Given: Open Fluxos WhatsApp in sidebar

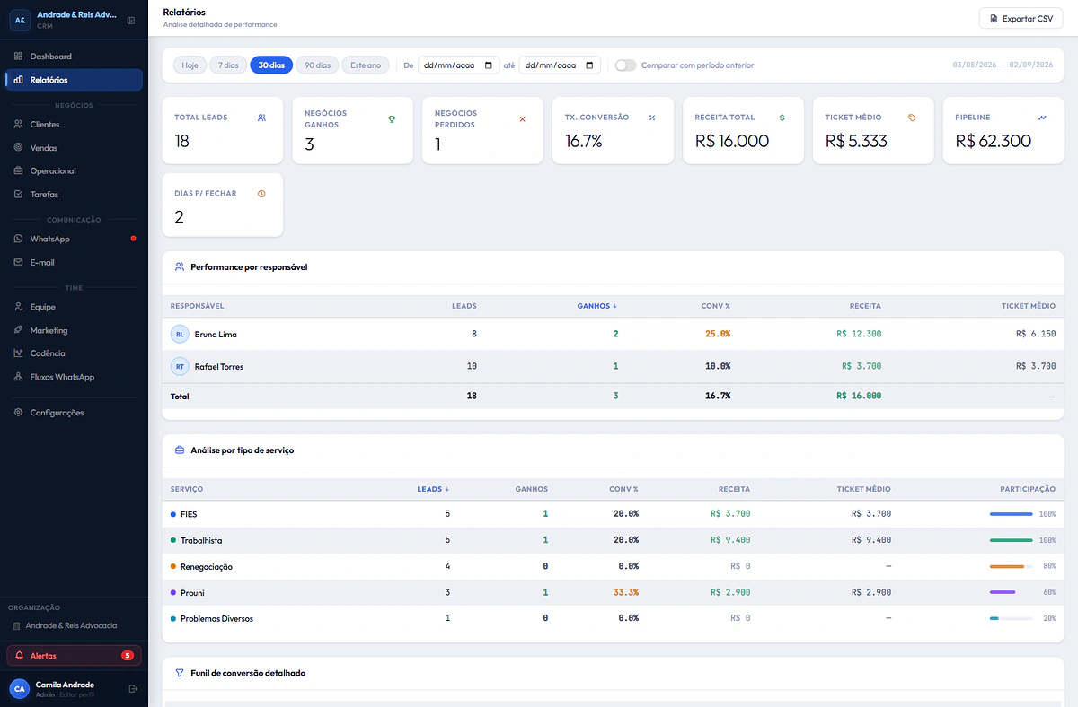Looking at the screenshot, I should [x=74, y=377].
